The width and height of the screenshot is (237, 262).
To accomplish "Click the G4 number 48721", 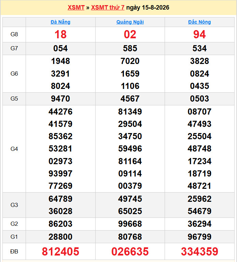I will click(x=199, y=186).
